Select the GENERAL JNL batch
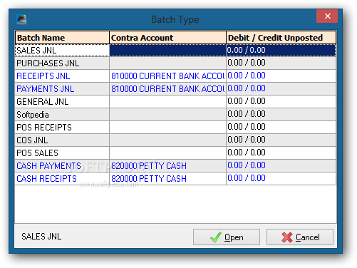Image resolution: width=357 pixels, height=268 pixels. (x=62, y=102)
